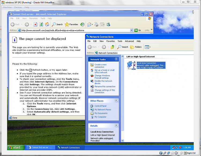
Task: Click Search in Network Connections toolbar
Action: (123, 47)
